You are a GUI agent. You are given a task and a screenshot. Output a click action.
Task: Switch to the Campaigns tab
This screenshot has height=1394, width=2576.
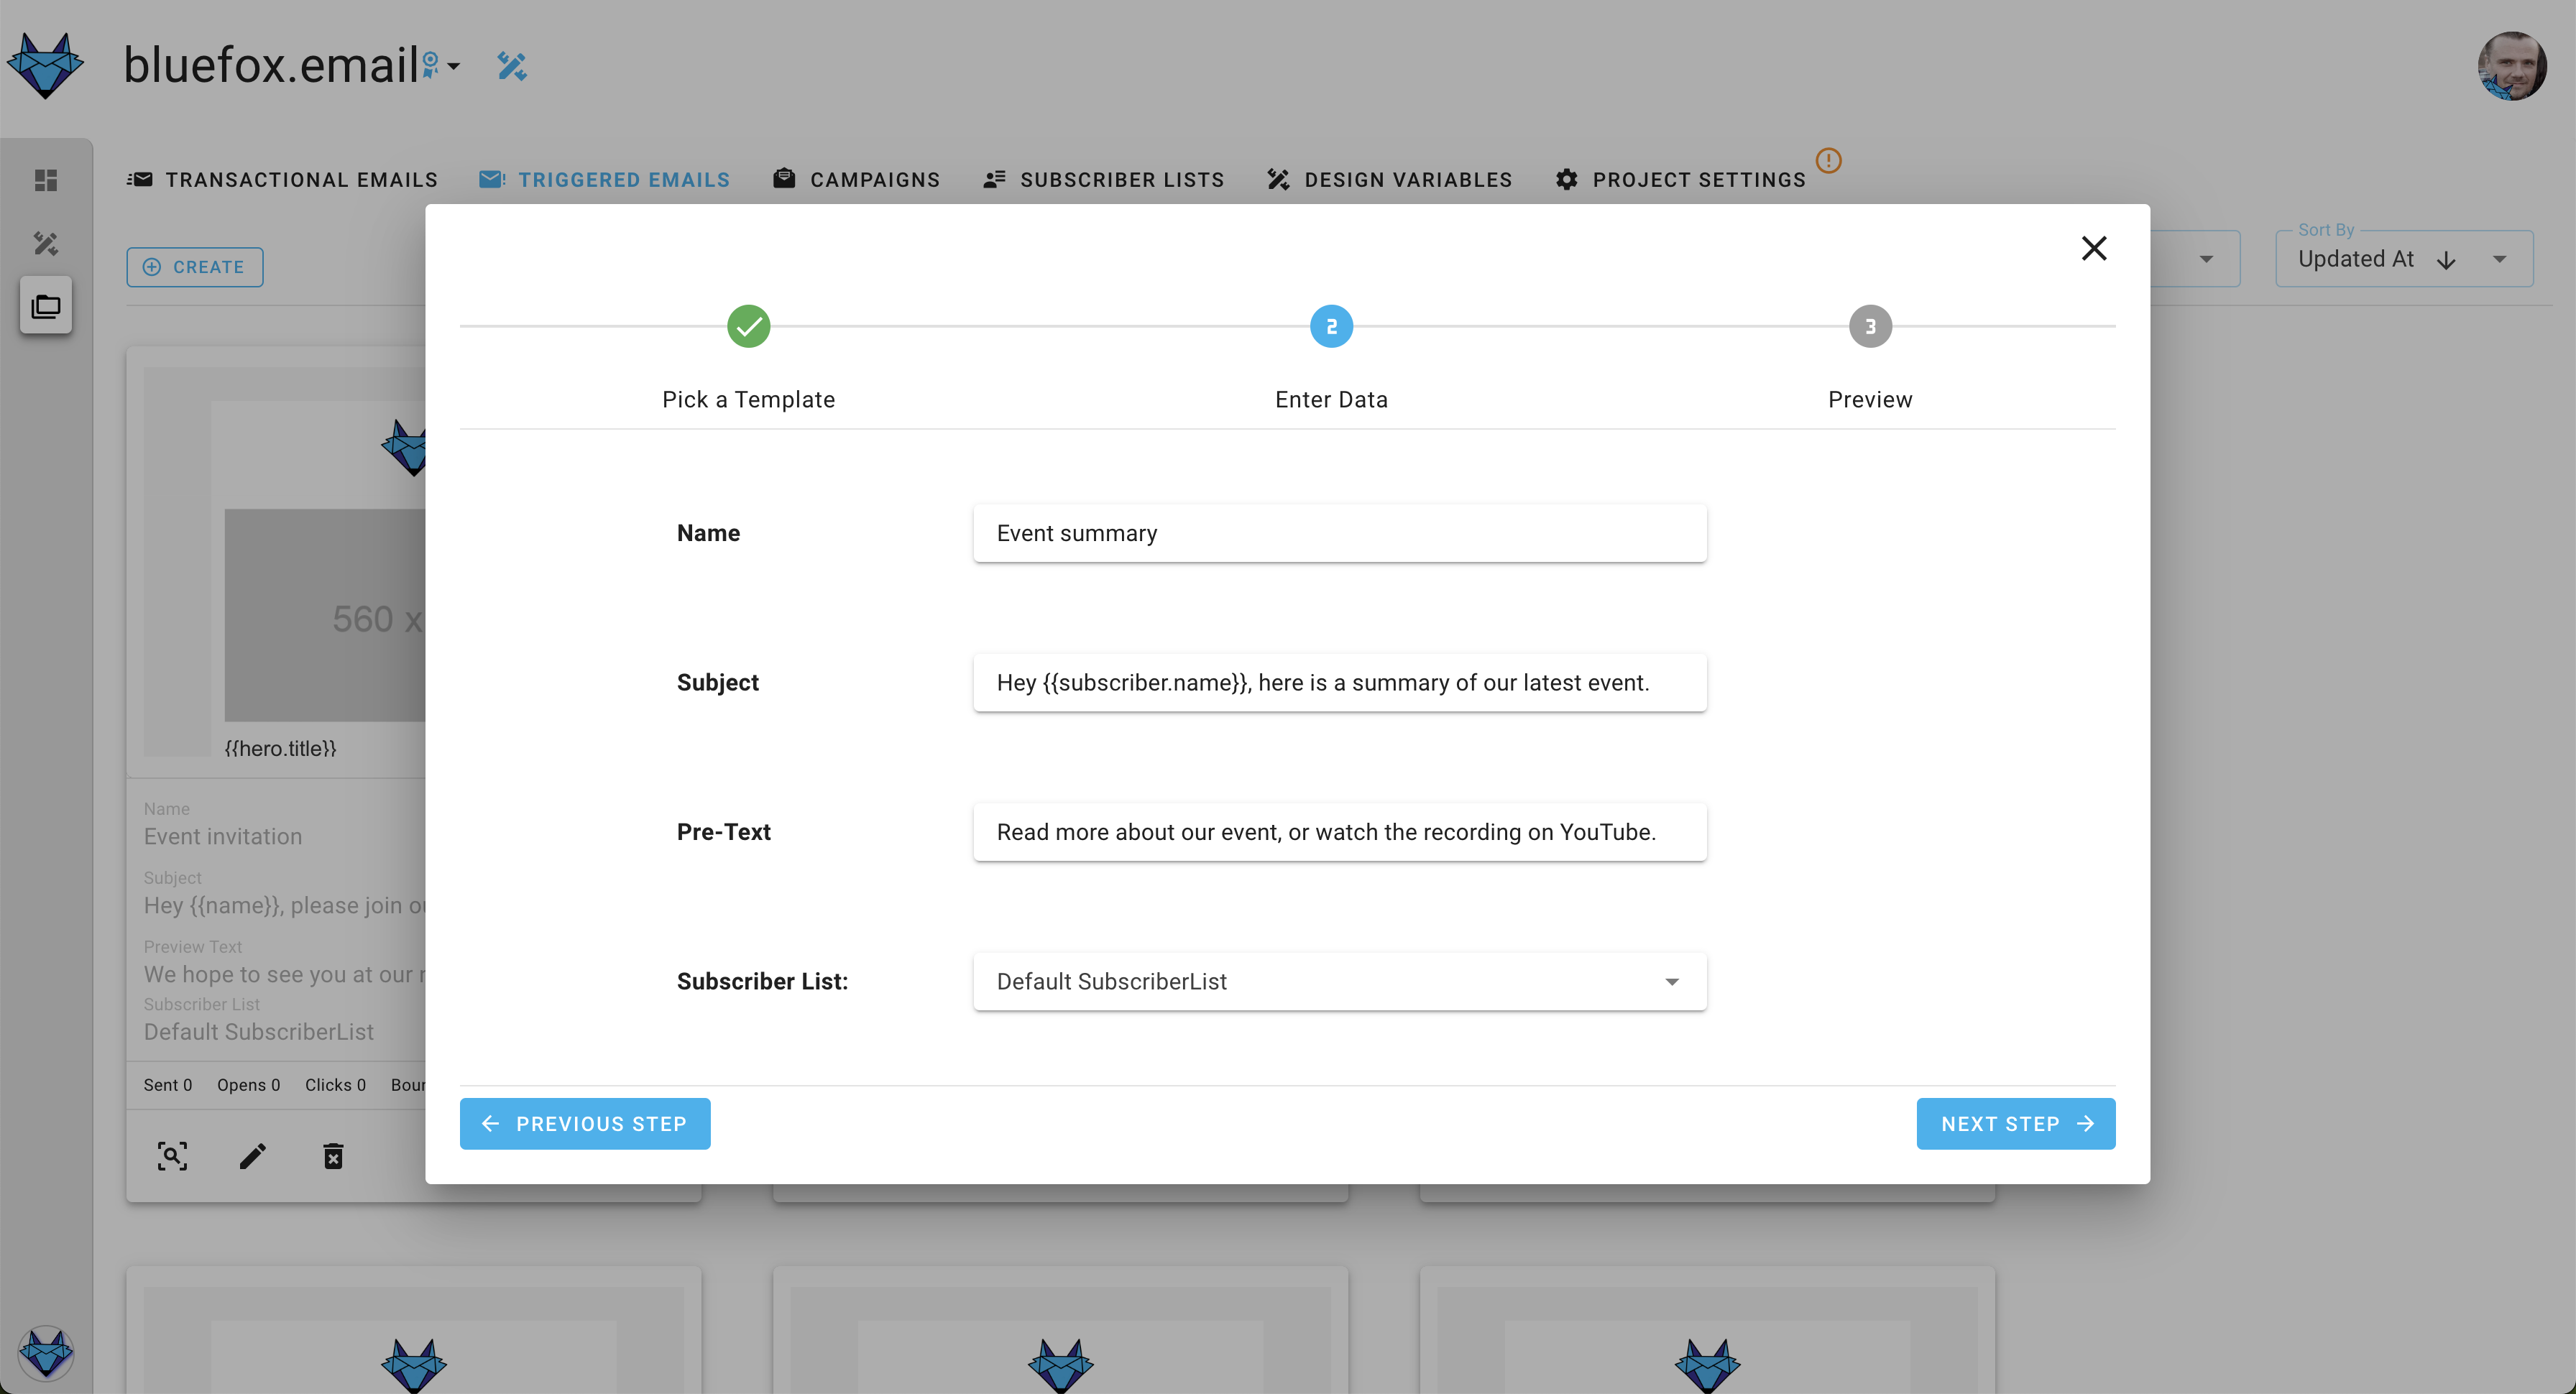(x=856, y=180)
